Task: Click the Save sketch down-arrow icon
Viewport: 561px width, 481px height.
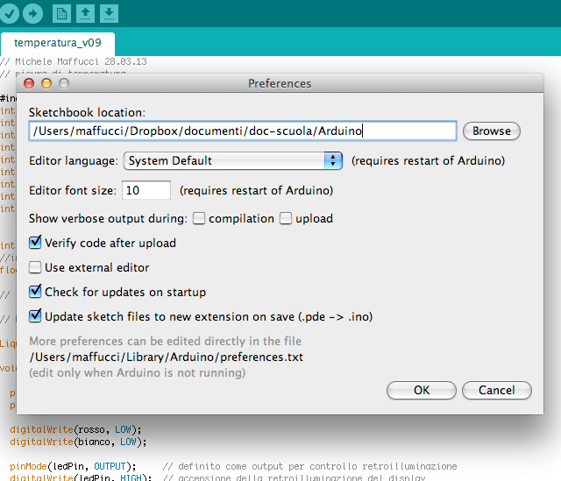Action: [109, 13]
